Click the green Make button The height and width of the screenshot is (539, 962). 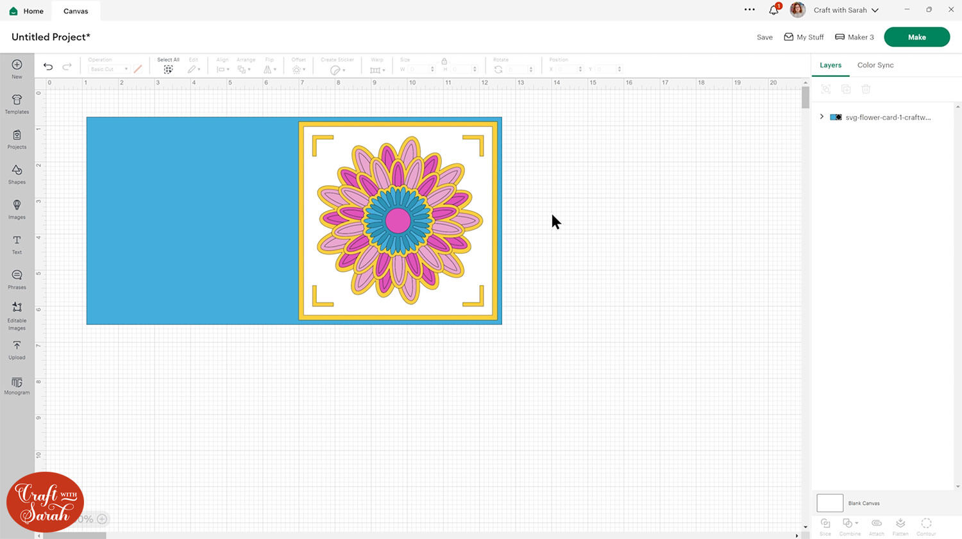click(916, 37)
